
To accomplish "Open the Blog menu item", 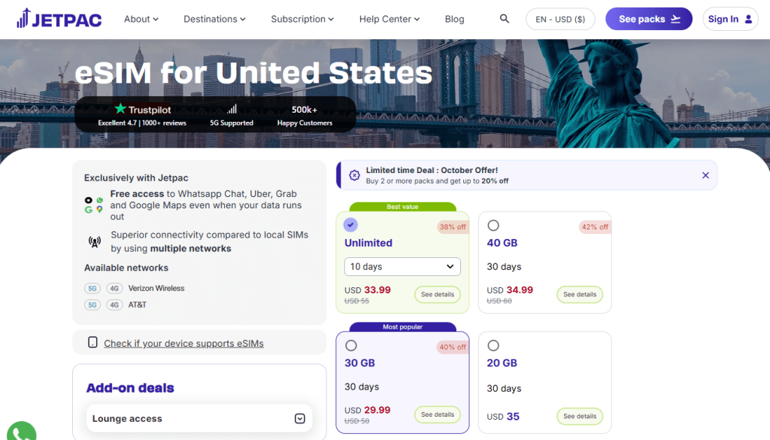I will click(454, 19).
